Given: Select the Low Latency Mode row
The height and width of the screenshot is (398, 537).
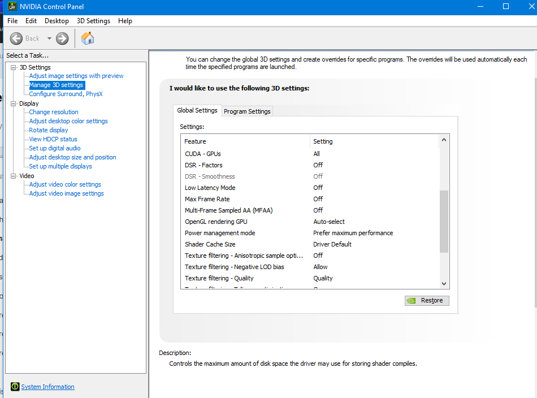Looking at the screenshot, I should (310, 188).
